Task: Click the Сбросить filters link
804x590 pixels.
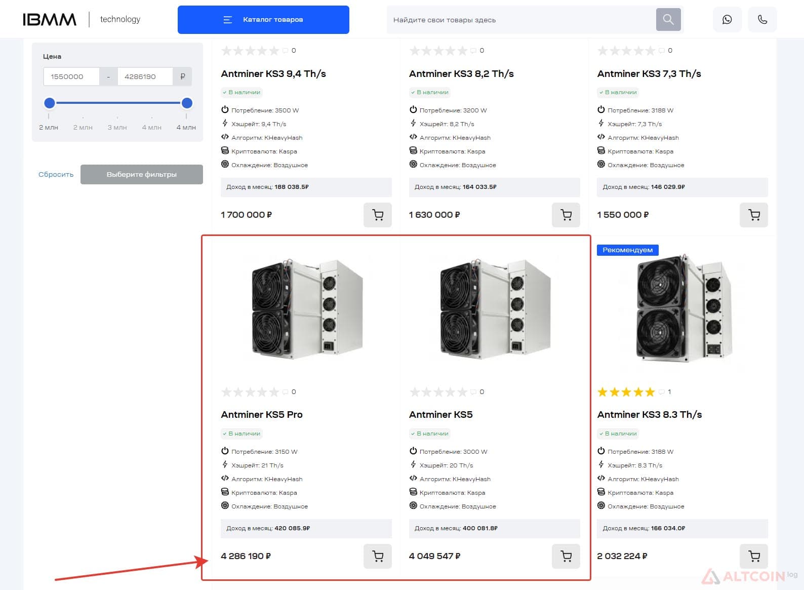Action: (x=56, y=174)
